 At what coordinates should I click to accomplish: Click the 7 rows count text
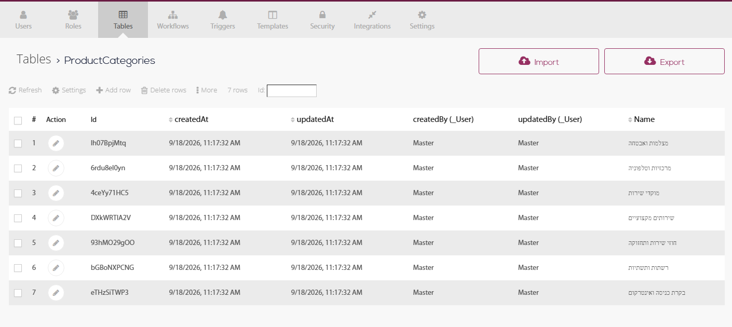[x=237, y=90]
